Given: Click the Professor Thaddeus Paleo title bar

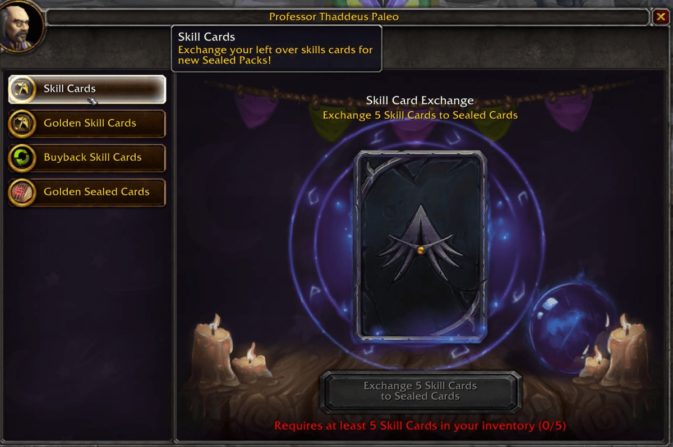Looking at the screenshot, I should (x=348, y=17).
